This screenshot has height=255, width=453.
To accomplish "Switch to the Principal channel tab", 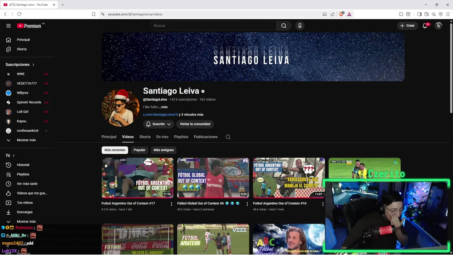I will point(109,137).
